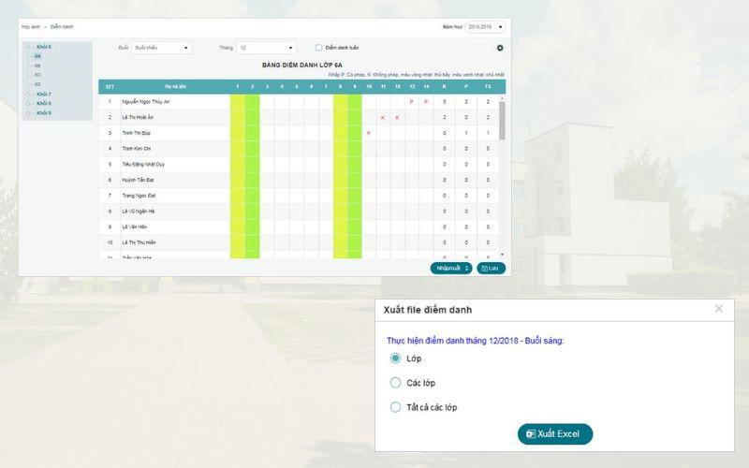This screenshot has height=468, width=749.
Task: Click the TS column header
Action: [x=488, y=86]
